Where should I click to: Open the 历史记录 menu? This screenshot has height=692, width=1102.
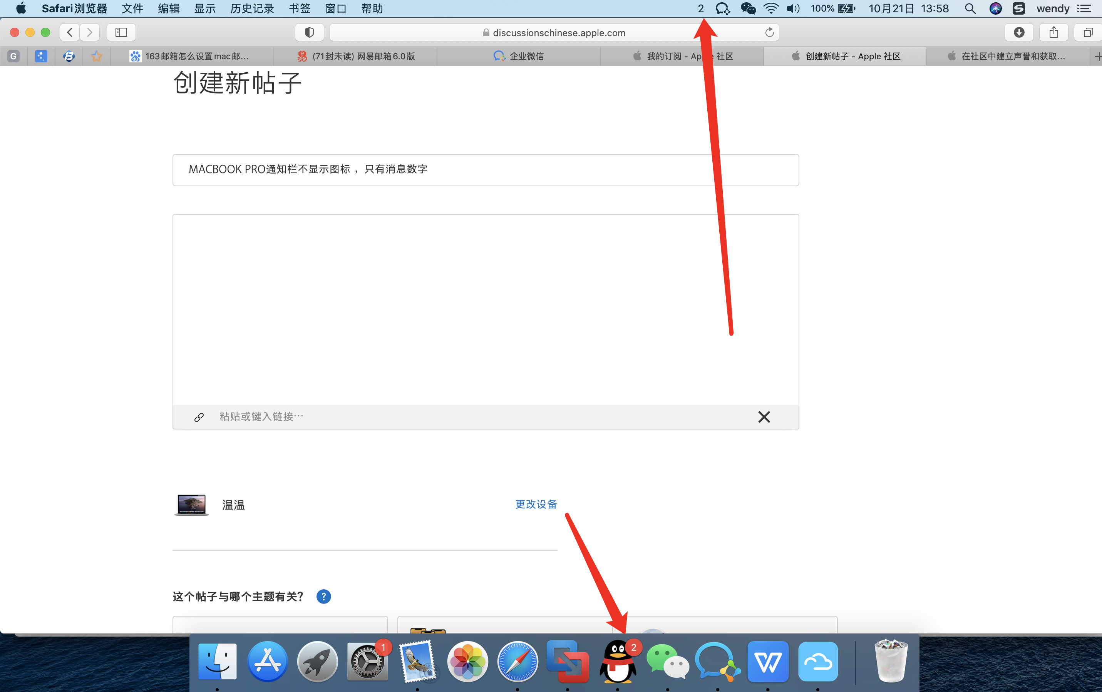click(x=252, y=8)
